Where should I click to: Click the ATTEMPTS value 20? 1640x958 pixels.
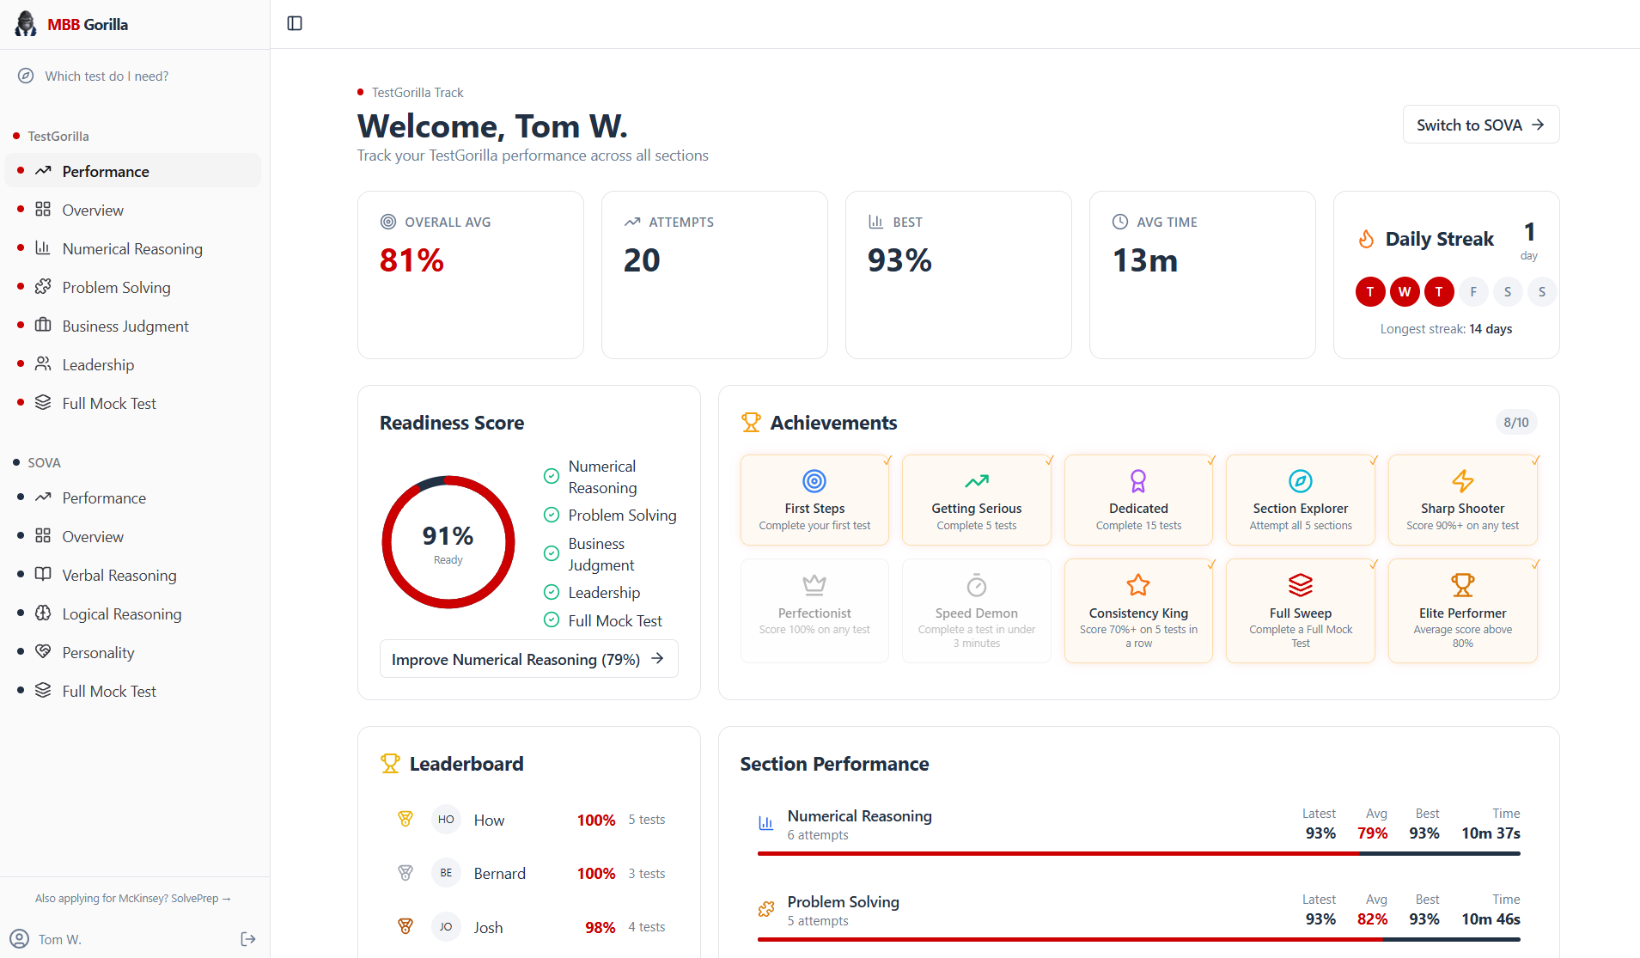(x=642, y=260)
